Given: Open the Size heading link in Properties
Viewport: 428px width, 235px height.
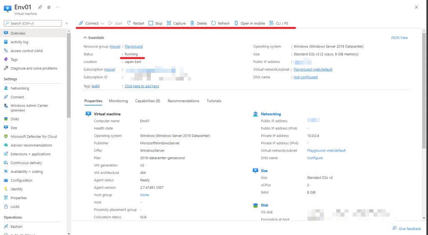Looking at the screenshot, I should pos(264,171).
